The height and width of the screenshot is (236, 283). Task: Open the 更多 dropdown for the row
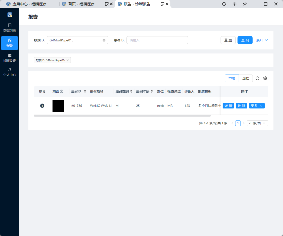click(257, 106)
